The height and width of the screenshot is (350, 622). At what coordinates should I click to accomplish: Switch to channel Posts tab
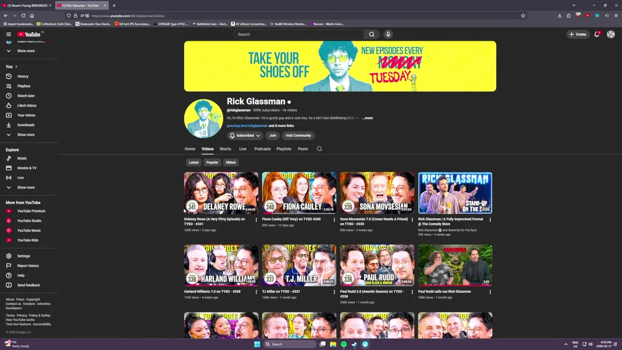[x=303, y=149]
